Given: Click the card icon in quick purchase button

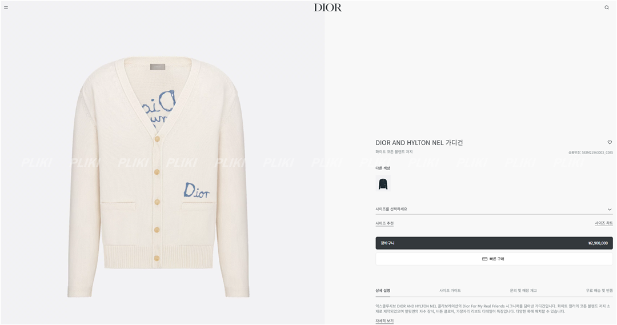Looking at the screenshot, I should 485,259.
